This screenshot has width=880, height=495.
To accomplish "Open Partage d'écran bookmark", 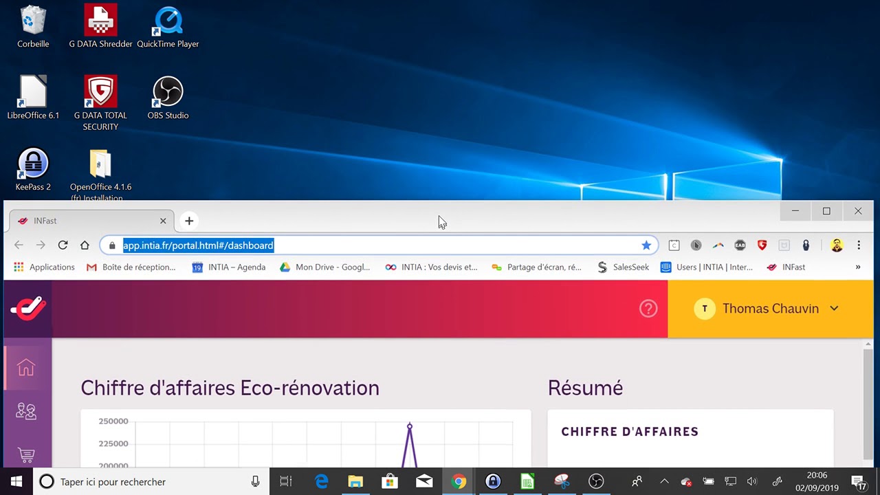I will pos(537,267).
